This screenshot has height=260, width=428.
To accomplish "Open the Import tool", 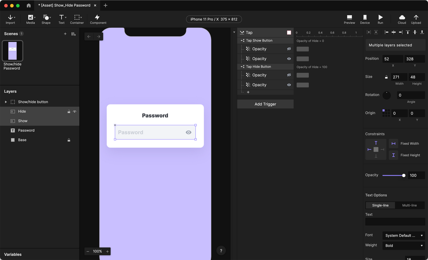I will coord(10,19).
